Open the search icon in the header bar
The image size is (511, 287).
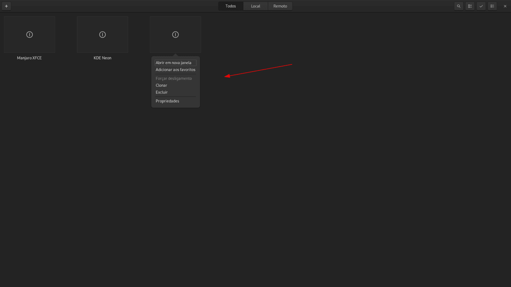(459, 6)
